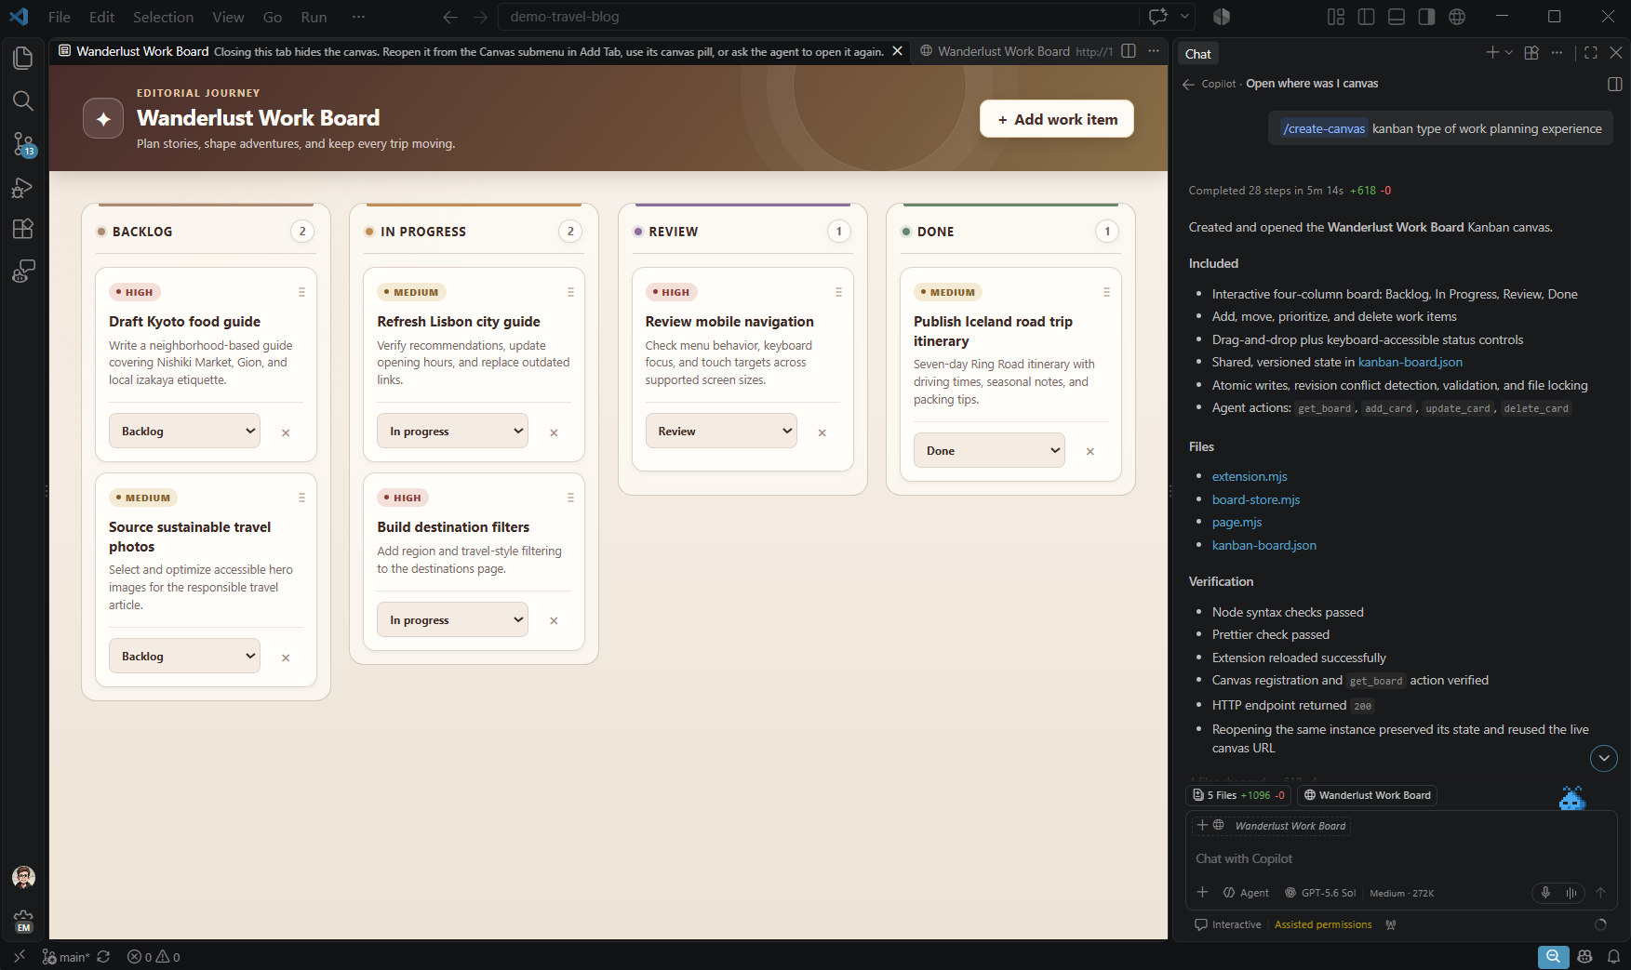Screen dimensions: 1631x970
Task: Toggle side panel icon beside chat title
Action: click(x=1614, y=84)
